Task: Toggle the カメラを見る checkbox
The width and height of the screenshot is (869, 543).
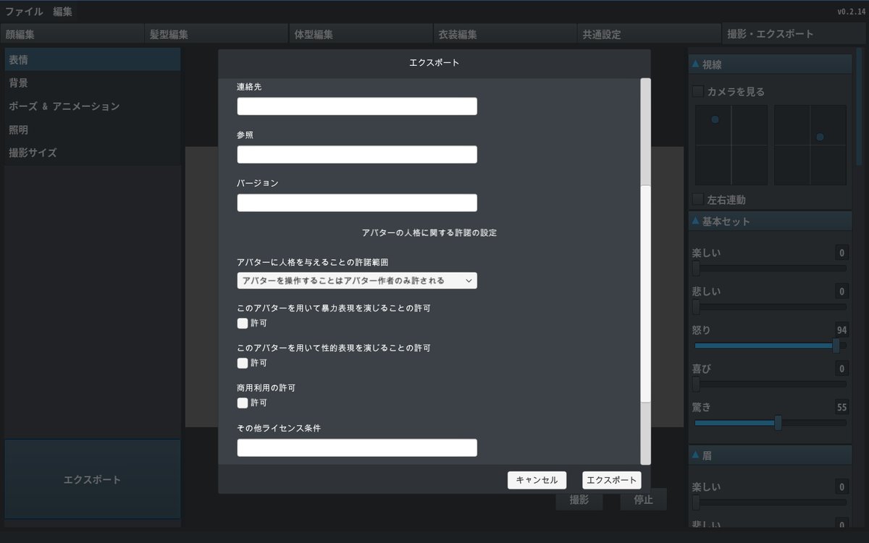Action: coord(698,91)
